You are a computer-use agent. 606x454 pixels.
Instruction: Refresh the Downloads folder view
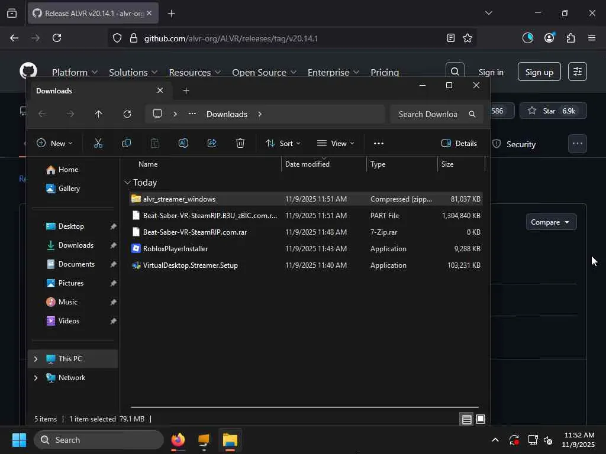point(127,114)
